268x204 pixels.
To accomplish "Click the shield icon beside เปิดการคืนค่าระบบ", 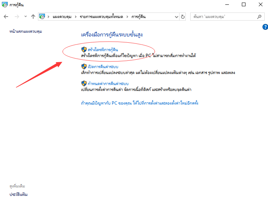I will coord(84,66).
